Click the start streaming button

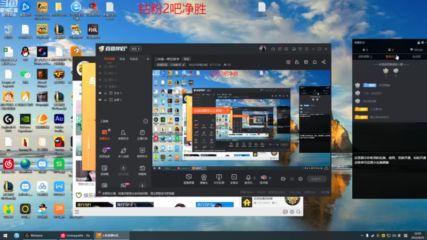[317, 179]
